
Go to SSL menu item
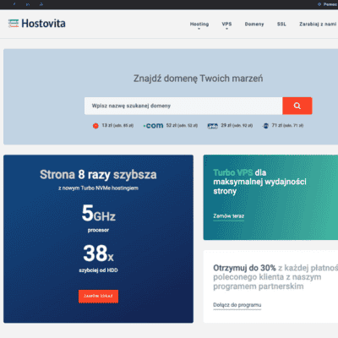281,24
